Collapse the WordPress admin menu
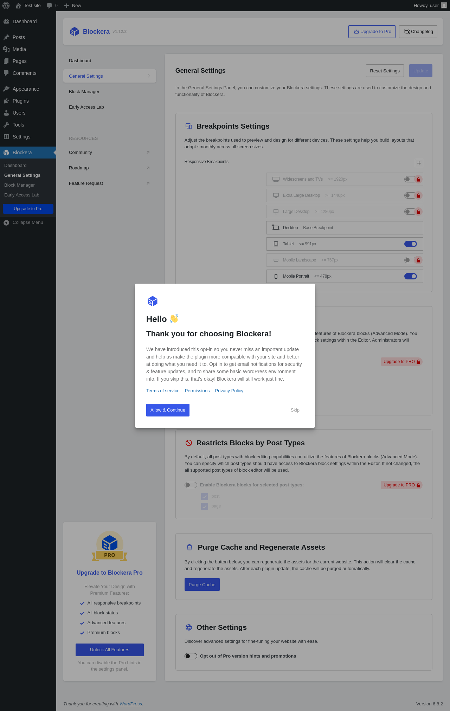 coord(28,222)
